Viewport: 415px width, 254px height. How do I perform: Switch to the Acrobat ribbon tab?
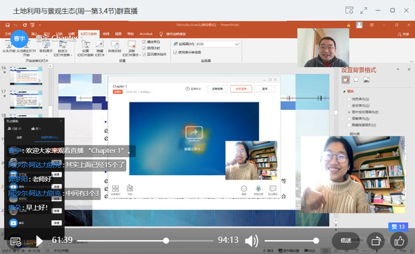[145, 34]
